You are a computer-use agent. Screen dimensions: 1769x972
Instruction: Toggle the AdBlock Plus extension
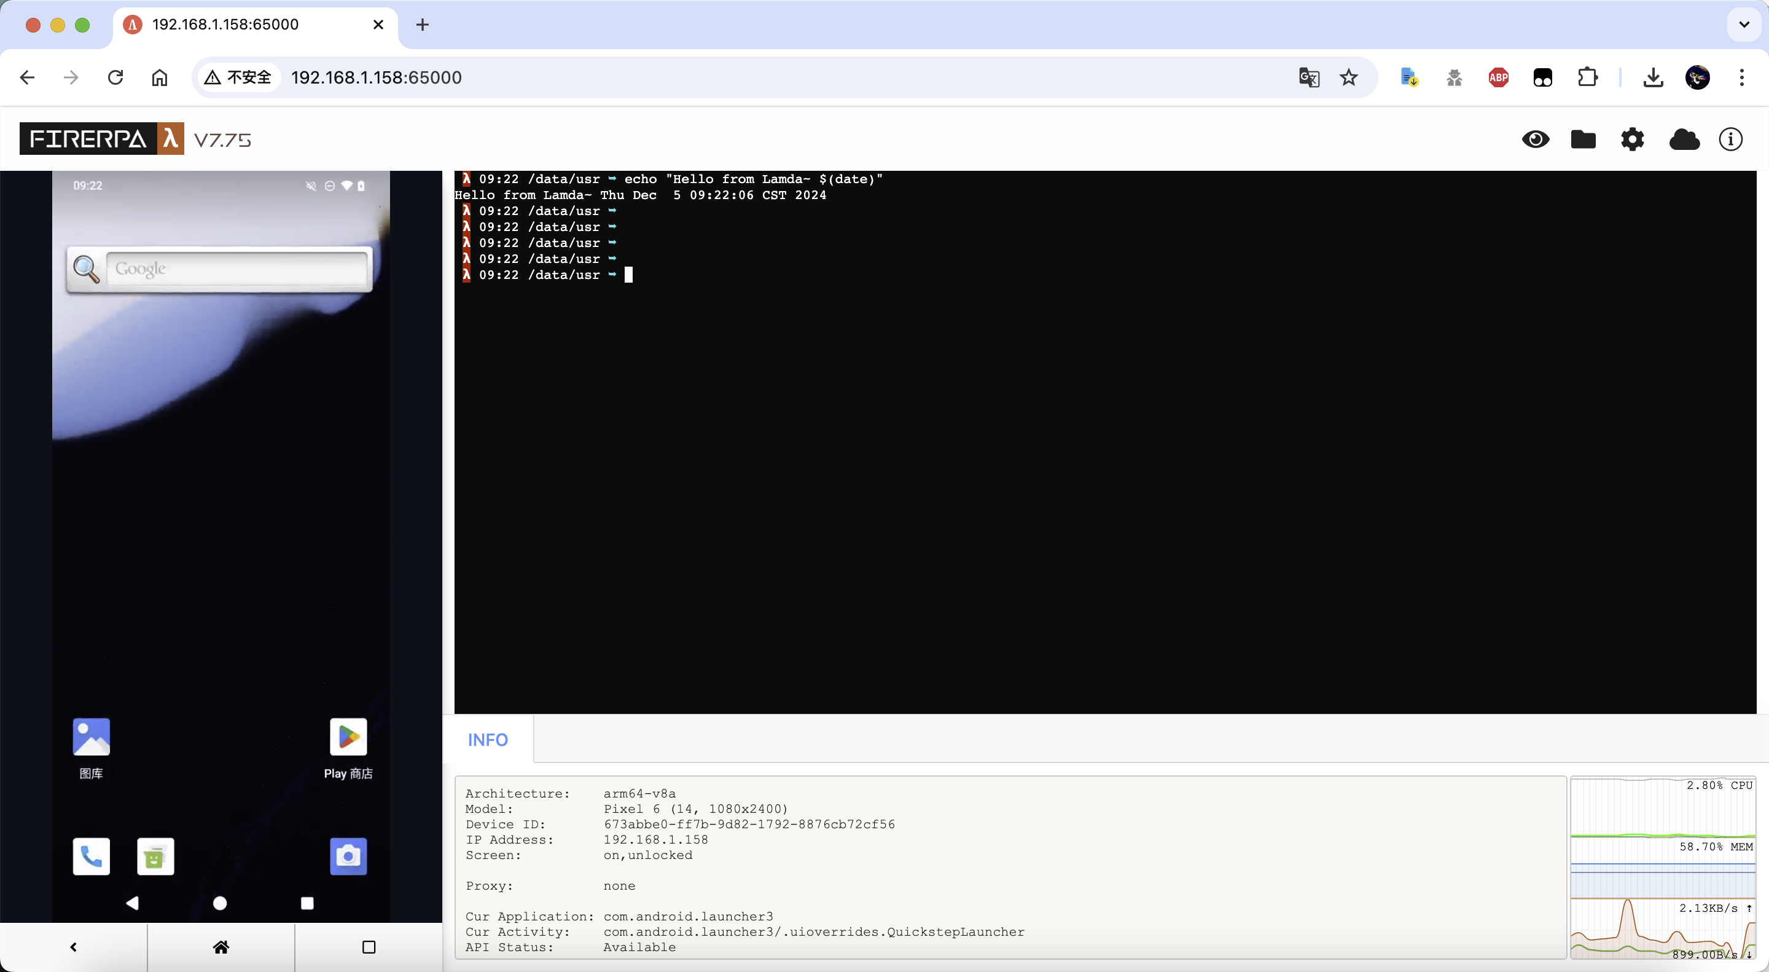coord(1499,77)
